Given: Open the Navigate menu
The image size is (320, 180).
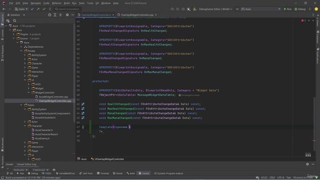Looking at the screenshot, I should (x=35, y=3).
